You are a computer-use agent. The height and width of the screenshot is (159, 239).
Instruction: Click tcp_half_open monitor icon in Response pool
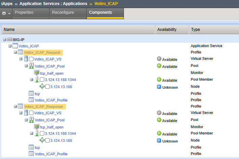click(x=37, y=126)
